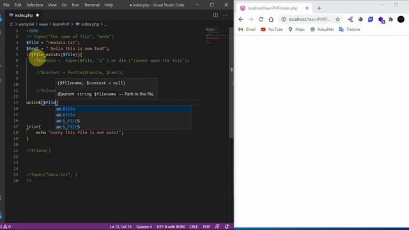
Task: Open the Traduire bookmark
Action: tap(350, 29)
